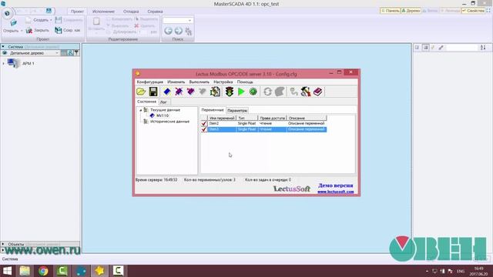The image size is (493, 277).
Task: Click the Открыть open-project icon in MasterSCADA
Action: [x=13, y=23]
